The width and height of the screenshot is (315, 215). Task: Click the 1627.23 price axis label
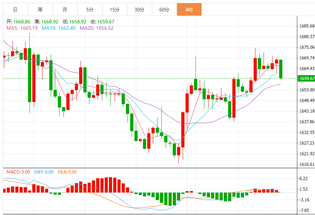click(x=307, y=143)
